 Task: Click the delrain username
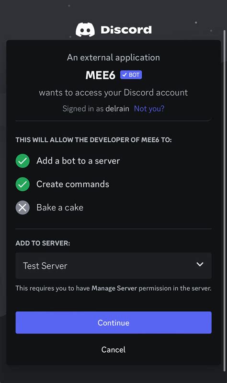[117, 109]
